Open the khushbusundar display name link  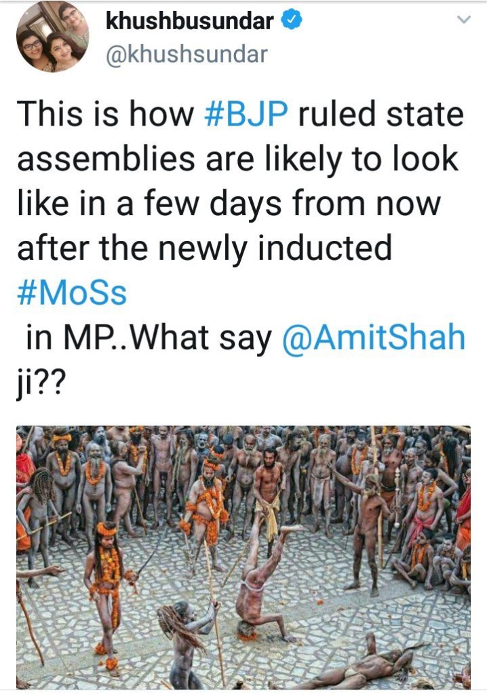point(189,21)
